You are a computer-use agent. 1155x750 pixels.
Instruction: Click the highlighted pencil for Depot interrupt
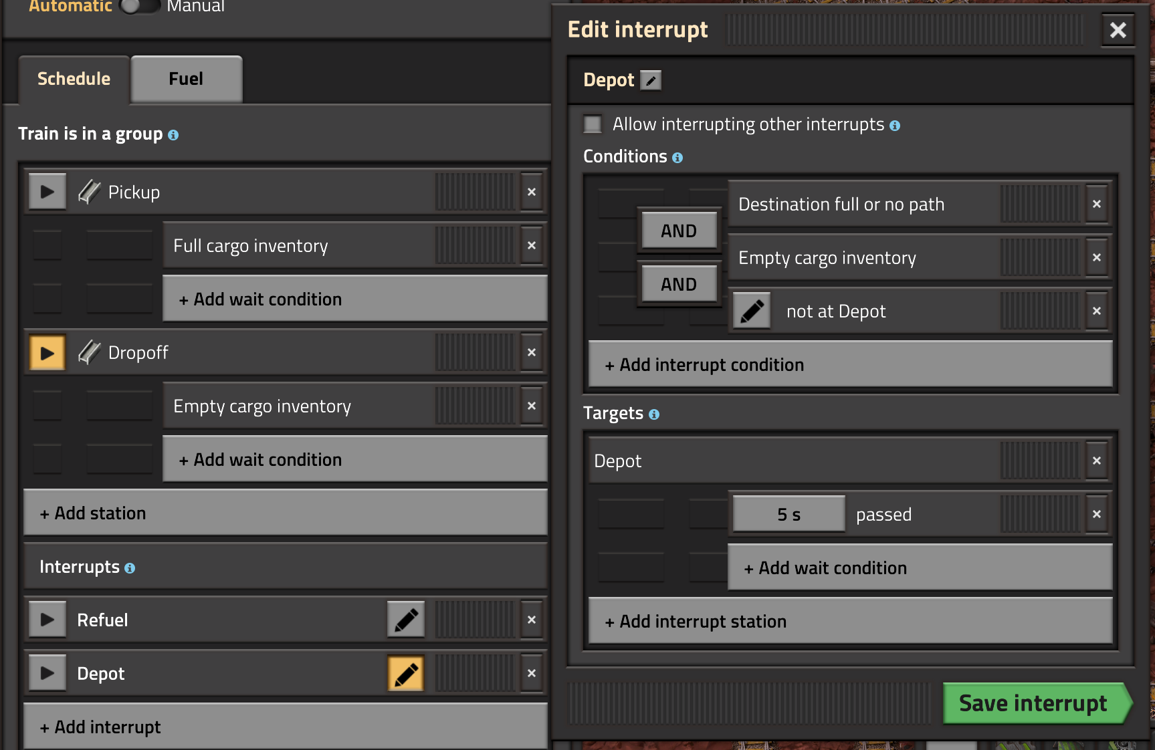click(x=406, y=674)
